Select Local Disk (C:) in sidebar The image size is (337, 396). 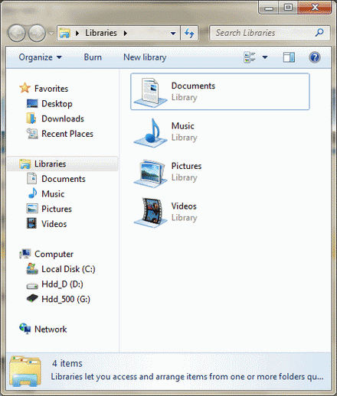tap(61, 269)
